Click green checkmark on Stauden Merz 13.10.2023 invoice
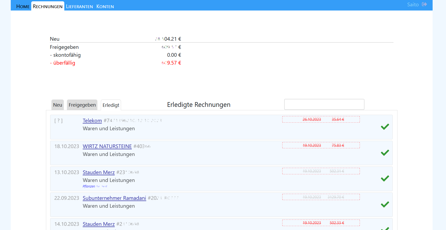The height and width of the screenshot is (230, 446). point(385,179)
